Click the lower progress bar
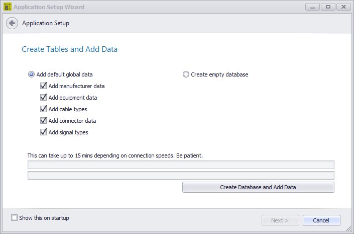The width and height of the screenshot is (354, 234). tap(181, 176)
